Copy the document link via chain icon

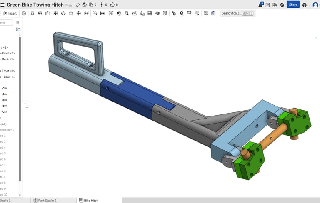[78, 5]
